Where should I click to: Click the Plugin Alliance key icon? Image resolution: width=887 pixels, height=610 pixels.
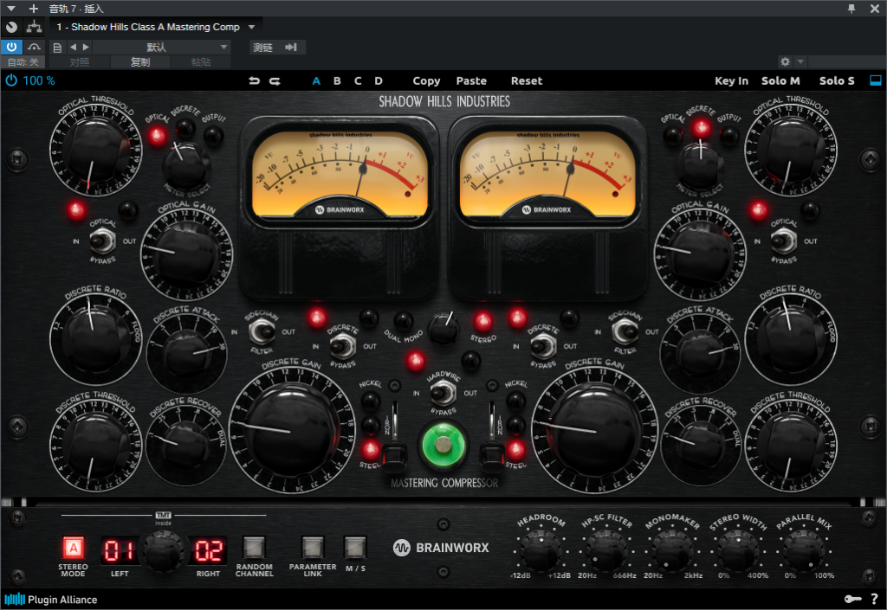pos(852,600)
